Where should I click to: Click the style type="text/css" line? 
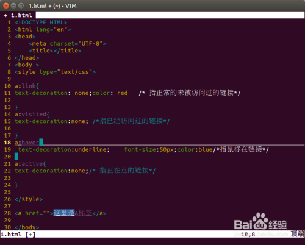(55, 72)
